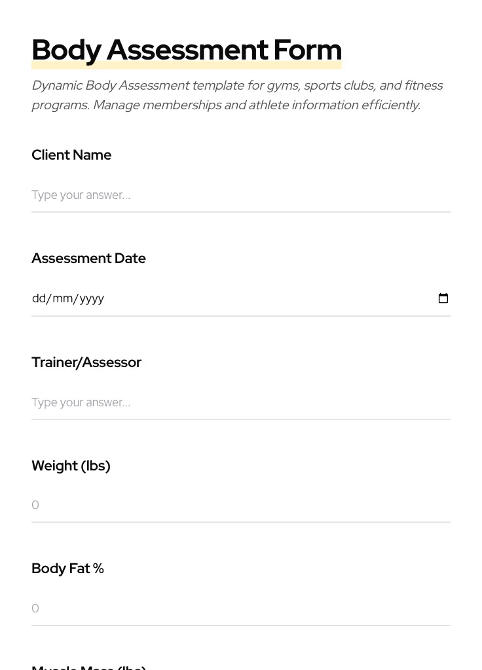Click the zero placeholder in Body Fat %
This screenshot has width=482, height=670.
coord(35,608)
